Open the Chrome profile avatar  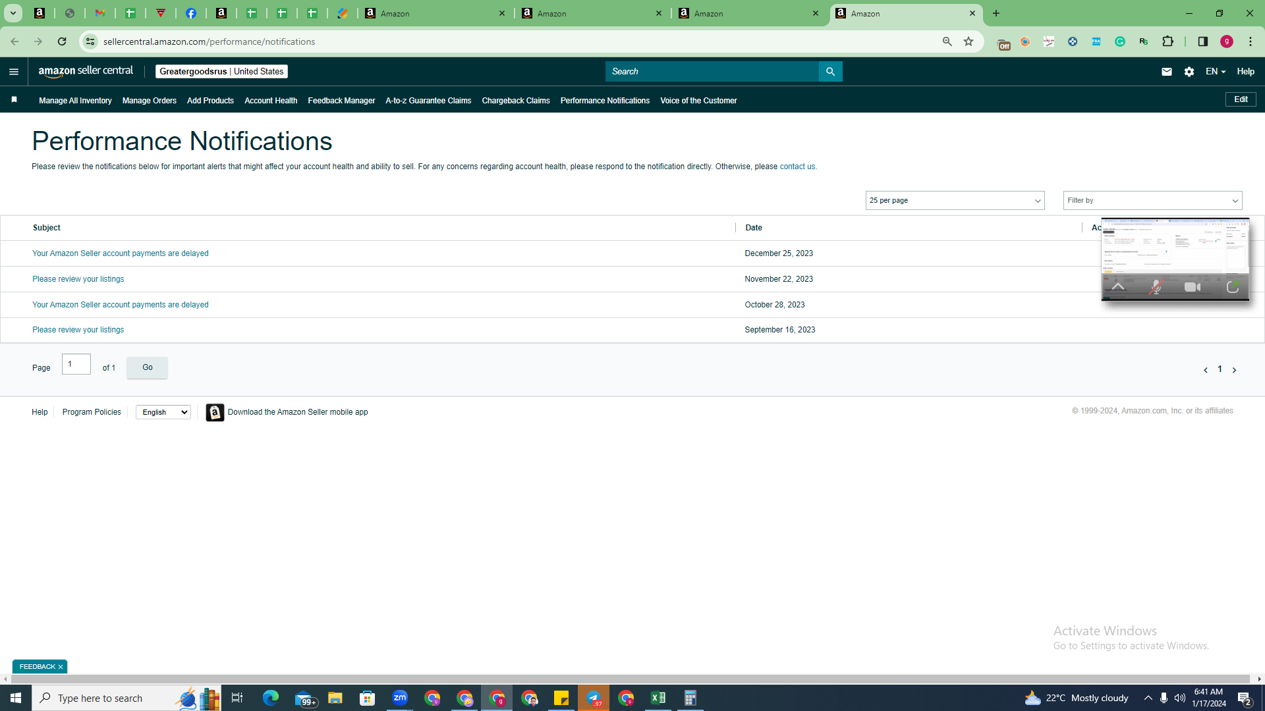1227,41
